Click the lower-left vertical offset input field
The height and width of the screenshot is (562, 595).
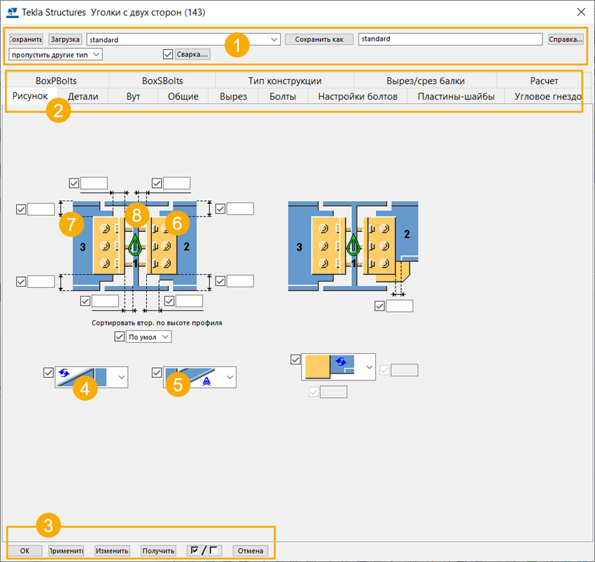pos(41,282)
